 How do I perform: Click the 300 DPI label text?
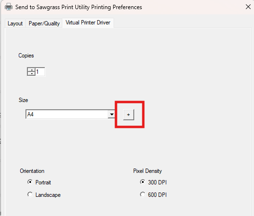coord(157,182)
